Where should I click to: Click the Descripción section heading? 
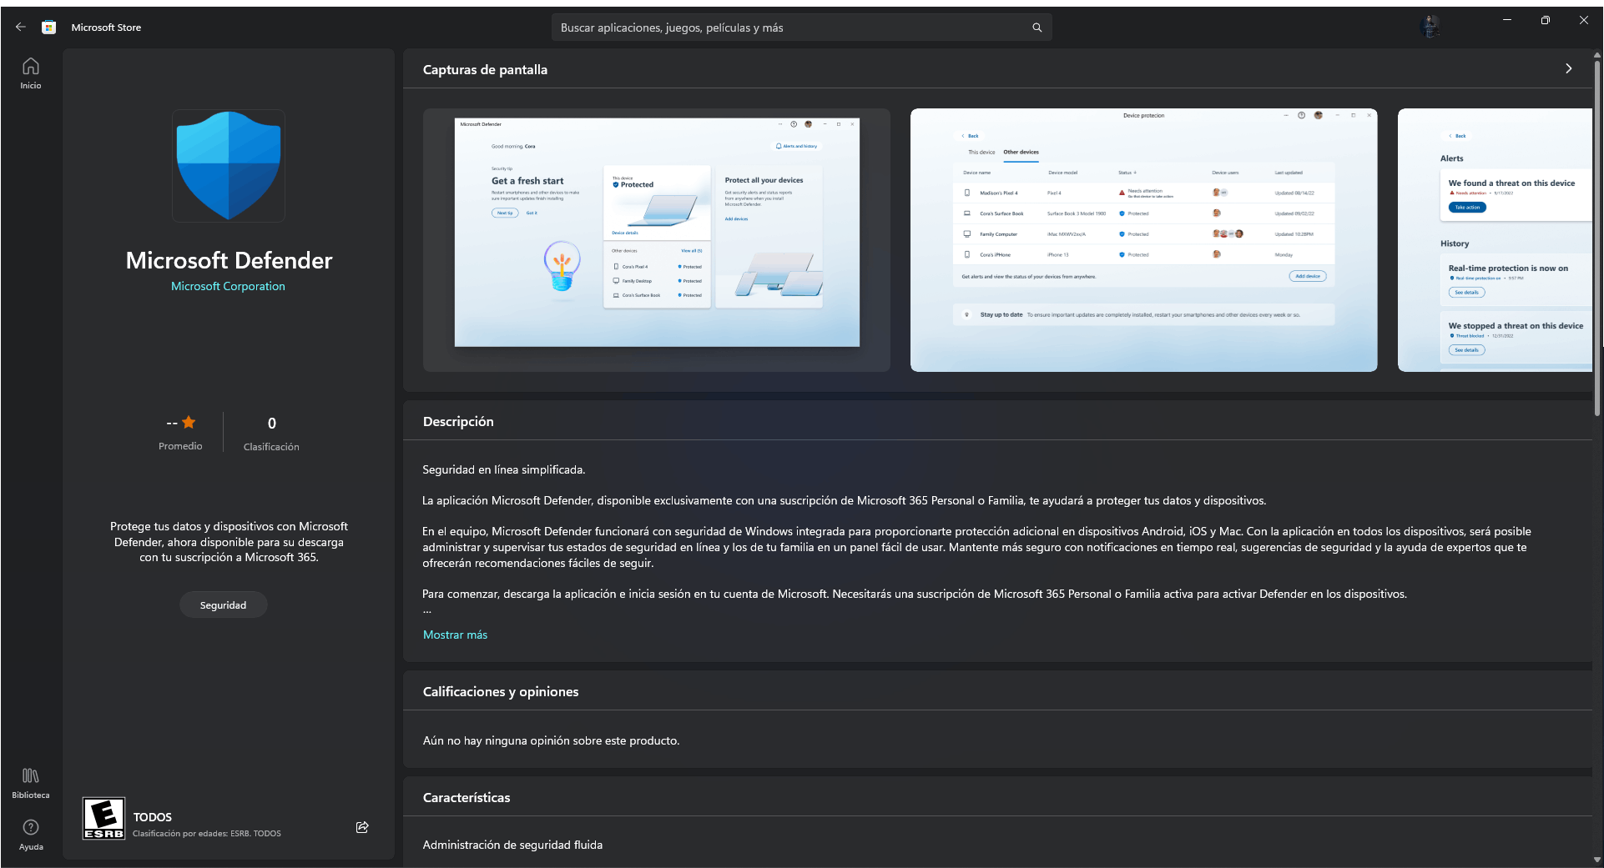[x=458, y=422]
